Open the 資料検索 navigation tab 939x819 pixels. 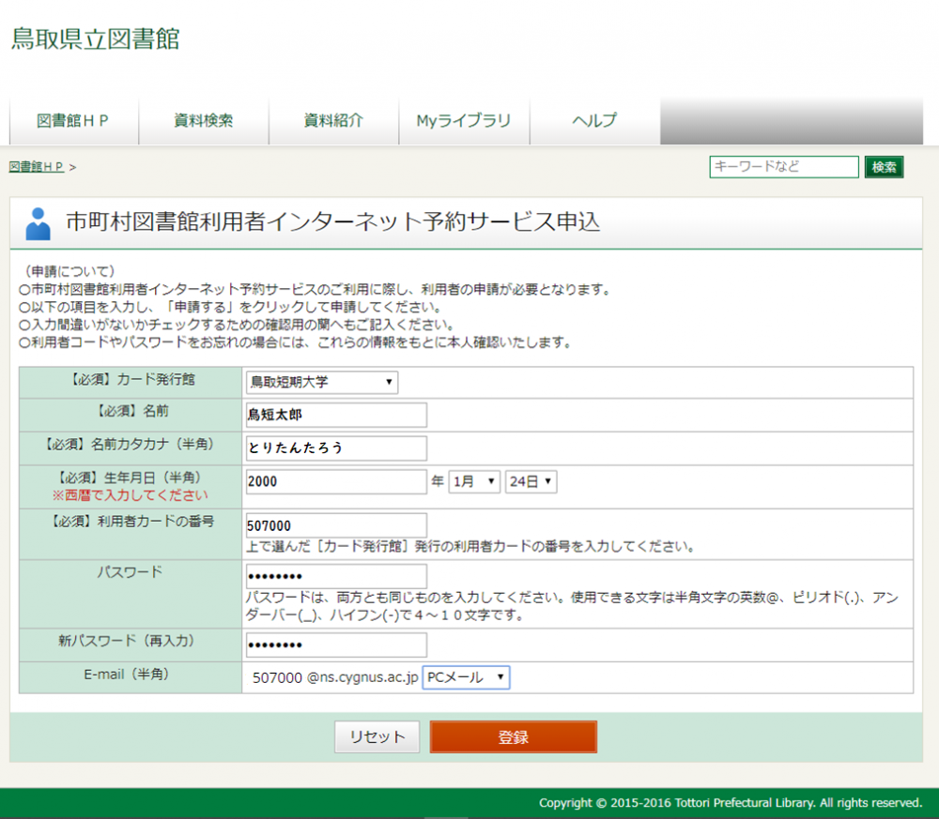tap(203, 121)
